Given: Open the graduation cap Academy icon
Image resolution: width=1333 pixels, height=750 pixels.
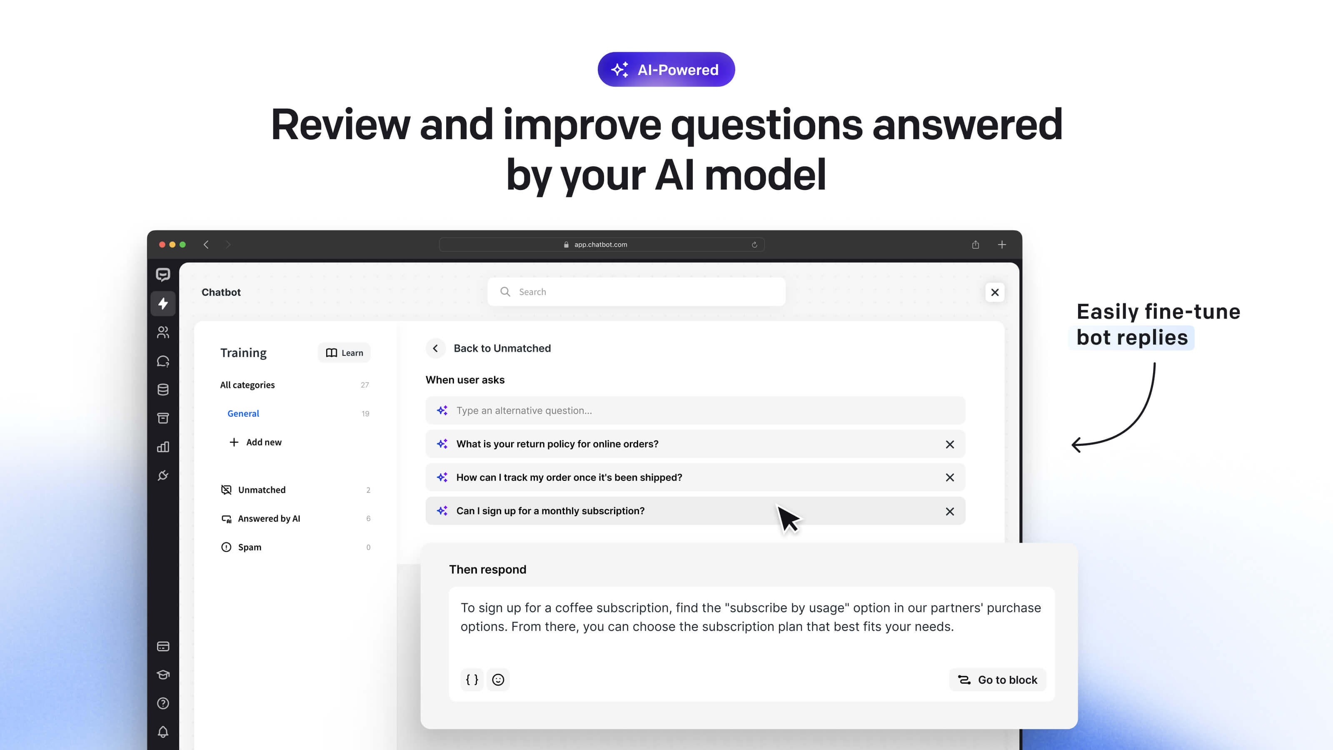Looking at the screenshot, I should pos(163,675).
